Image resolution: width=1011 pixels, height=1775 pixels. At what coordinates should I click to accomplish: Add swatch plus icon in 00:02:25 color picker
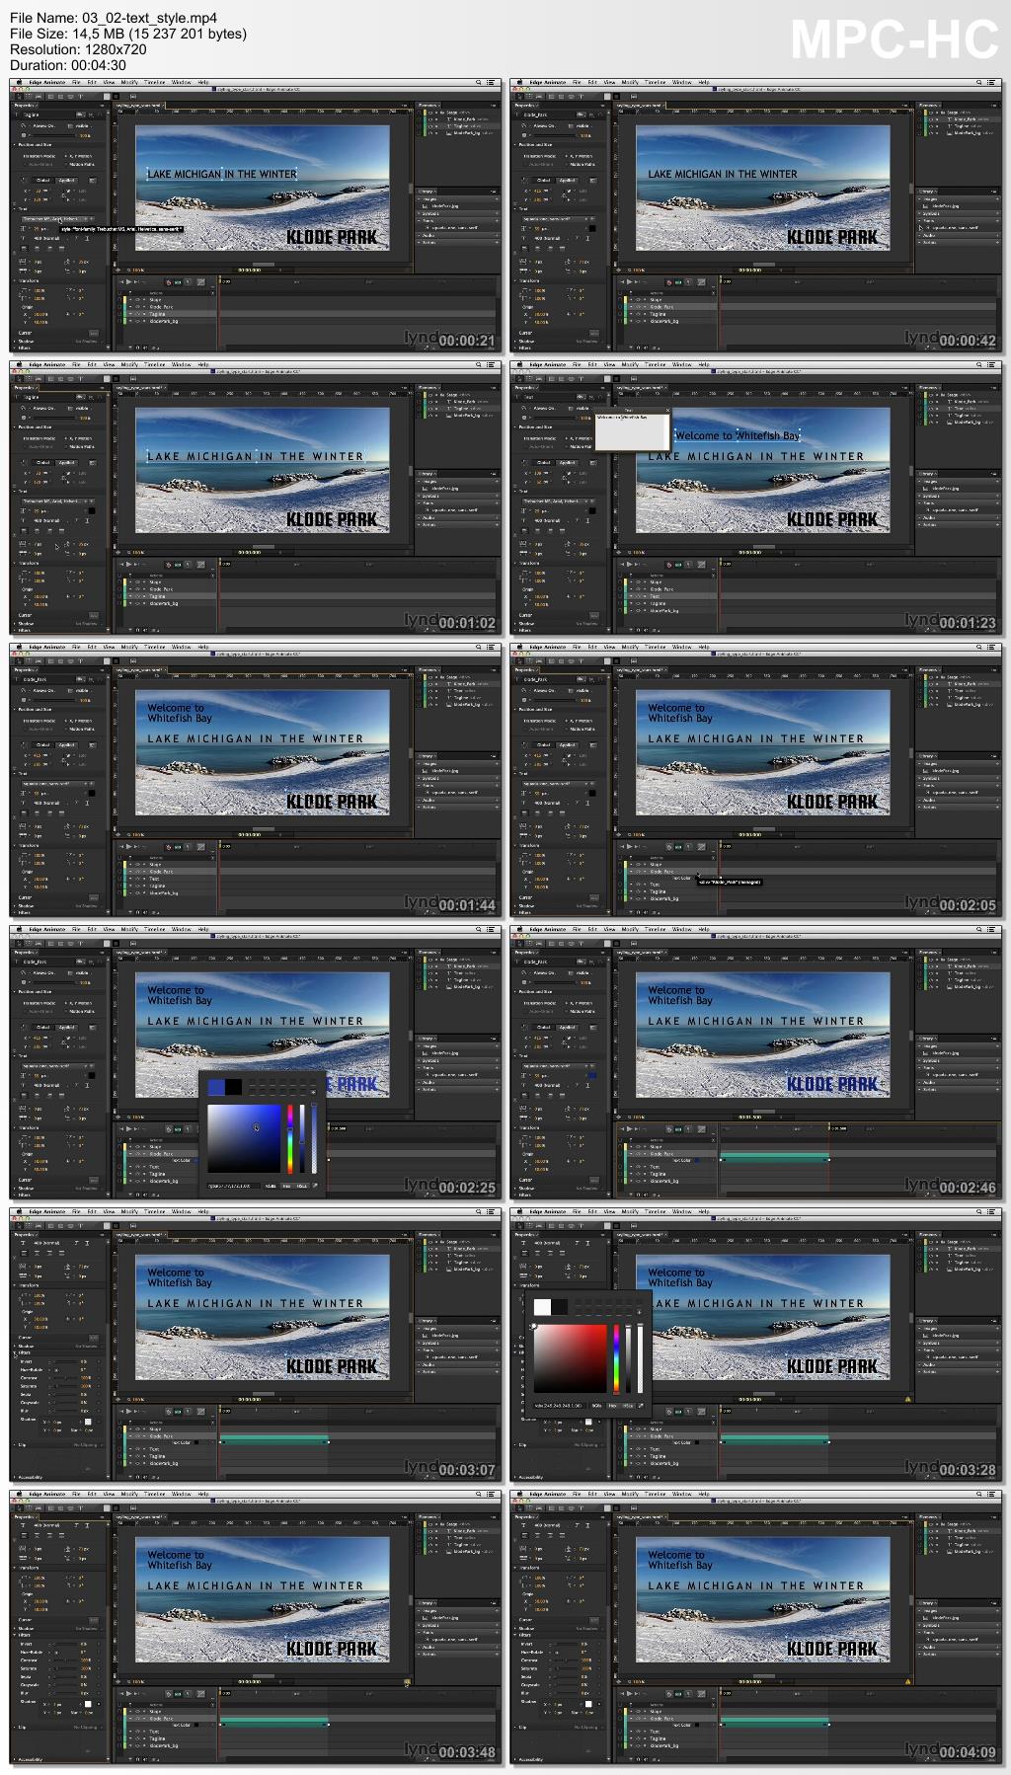pos(314,1093)
